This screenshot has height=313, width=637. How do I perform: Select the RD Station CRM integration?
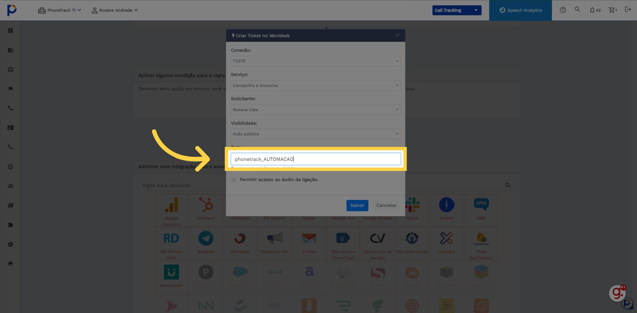172,244
